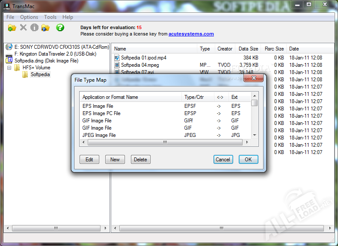Click the Delete button in dialog
The image size is (338, 246).
[x=140, y=160]
